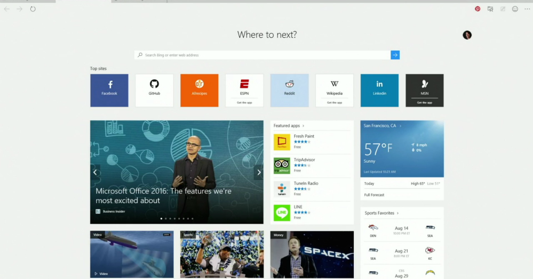This screenshot has height=279, width=533.
Task: Open the Money SpaceX thumbnail
Action: tap(312, 255)
